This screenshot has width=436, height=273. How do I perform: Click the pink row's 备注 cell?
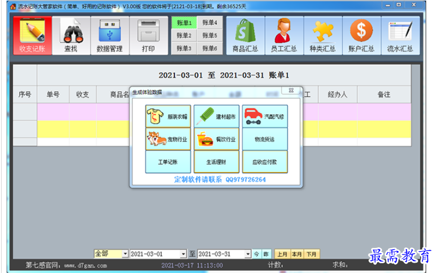pos(384,112)
